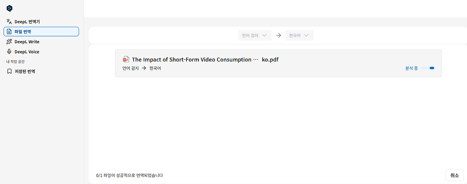Click the arrow between language selectors
Screen dimensions: 467x184
[x=279, y=35]
